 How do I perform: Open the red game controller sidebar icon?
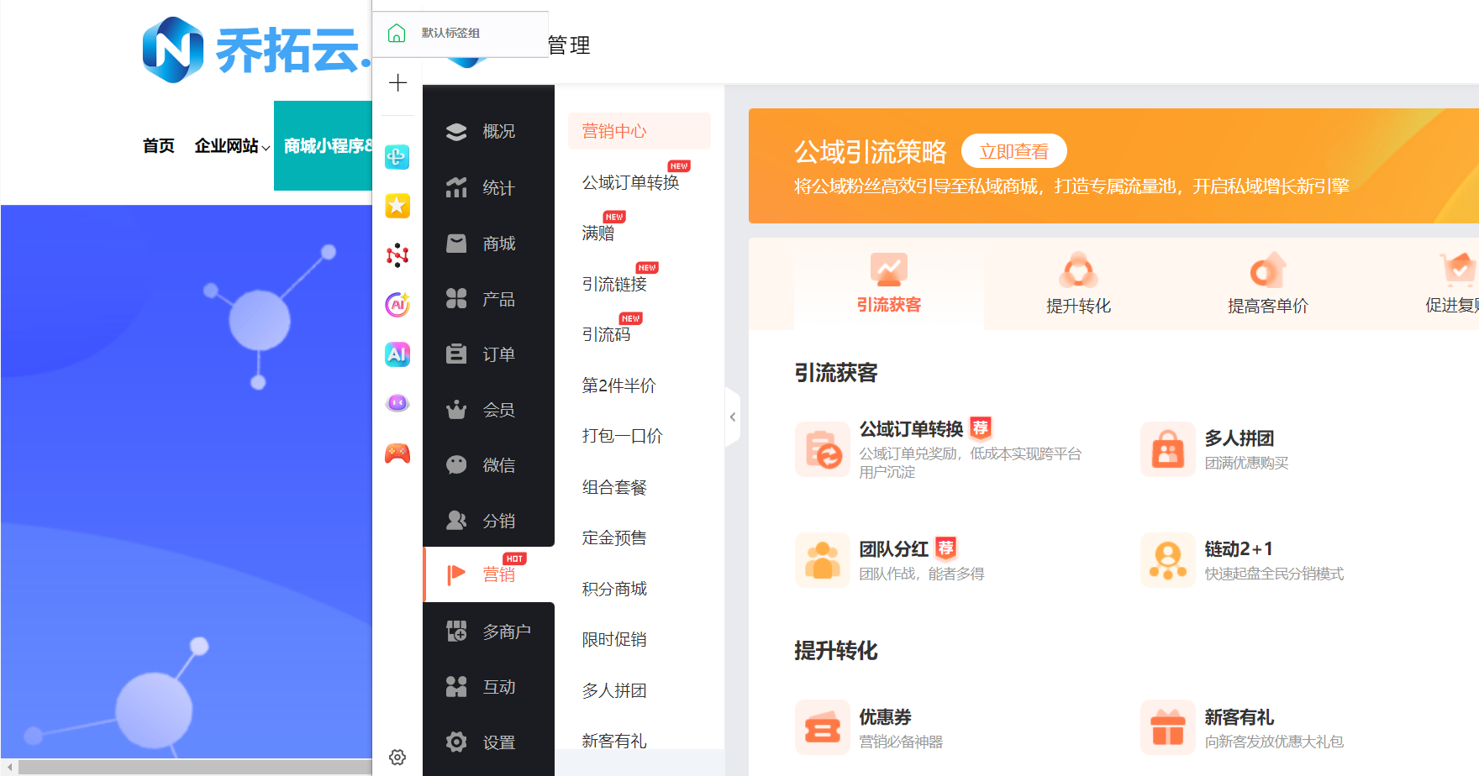point(397,454)
